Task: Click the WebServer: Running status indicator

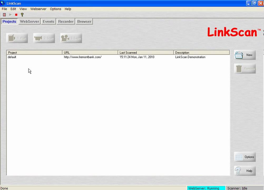Action: coord(206,188)
